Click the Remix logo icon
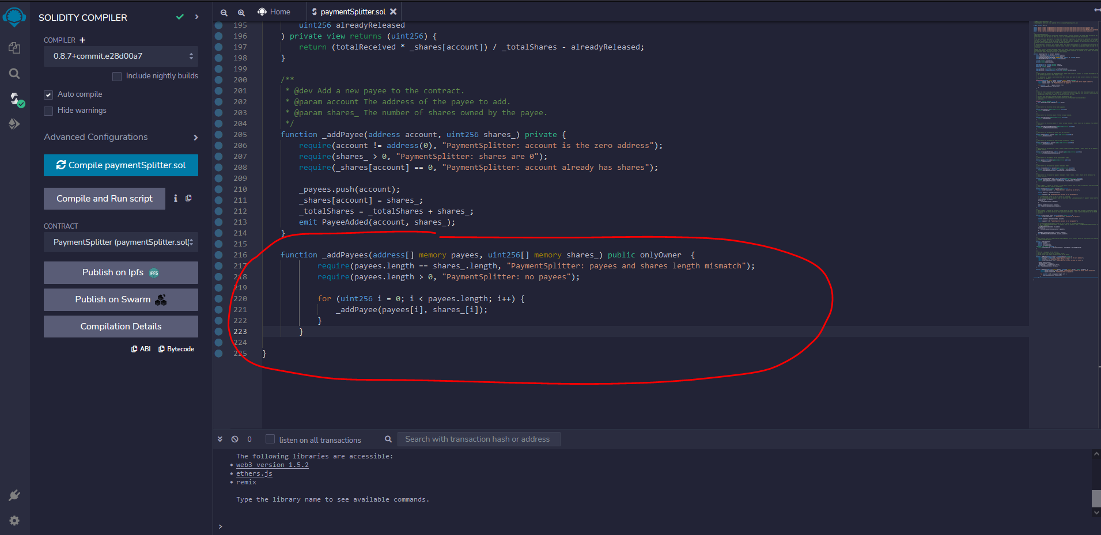The height and width of the screenshot is (535, 1101). (14, 17)
